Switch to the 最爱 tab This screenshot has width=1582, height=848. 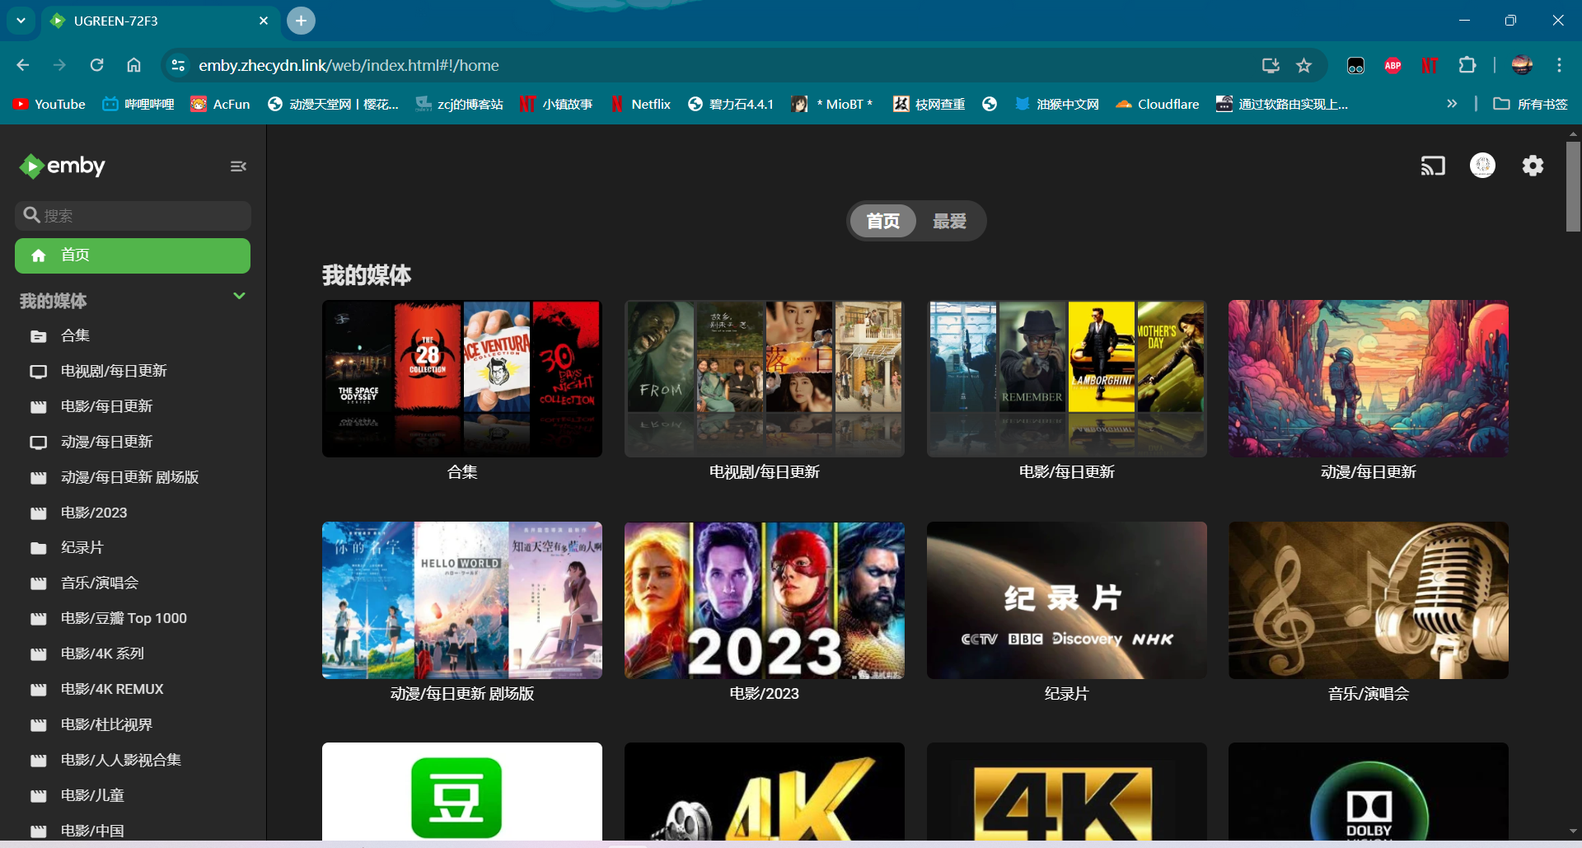tap(949, 221)
